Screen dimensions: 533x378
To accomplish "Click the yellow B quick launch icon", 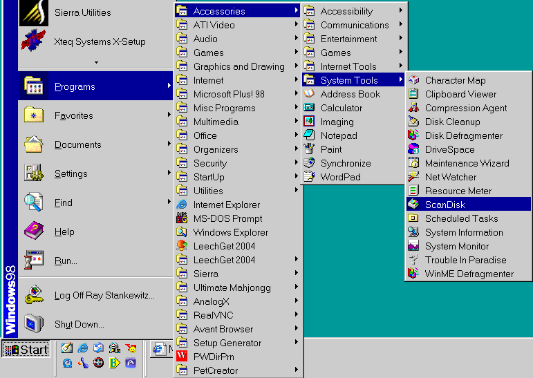I will click(115, 363).
